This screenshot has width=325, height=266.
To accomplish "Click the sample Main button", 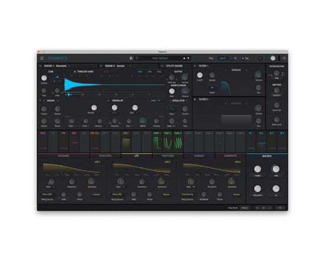I will (x=140, y=72).
